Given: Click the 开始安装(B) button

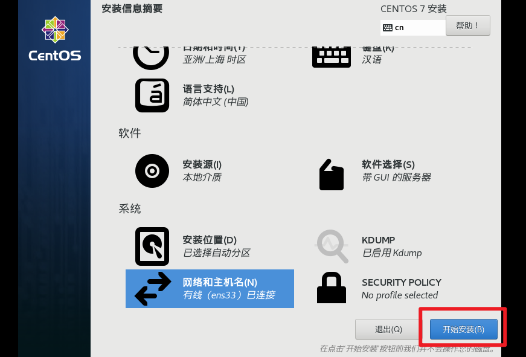Looking at the screenshot, I should point(464,329).
